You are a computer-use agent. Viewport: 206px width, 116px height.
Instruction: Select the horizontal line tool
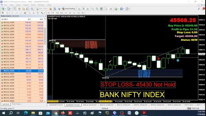16,13
